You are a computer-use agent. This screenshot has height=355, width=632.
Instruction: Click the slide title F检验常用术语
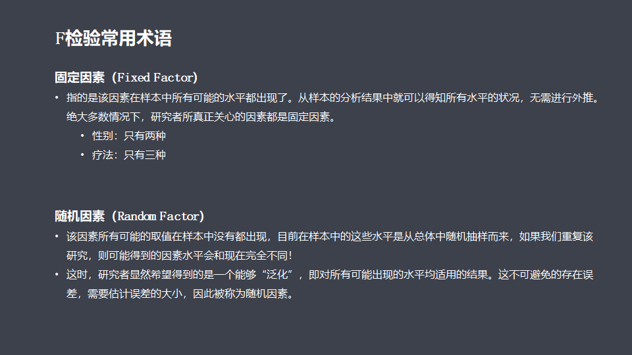(x=113, y=39)
